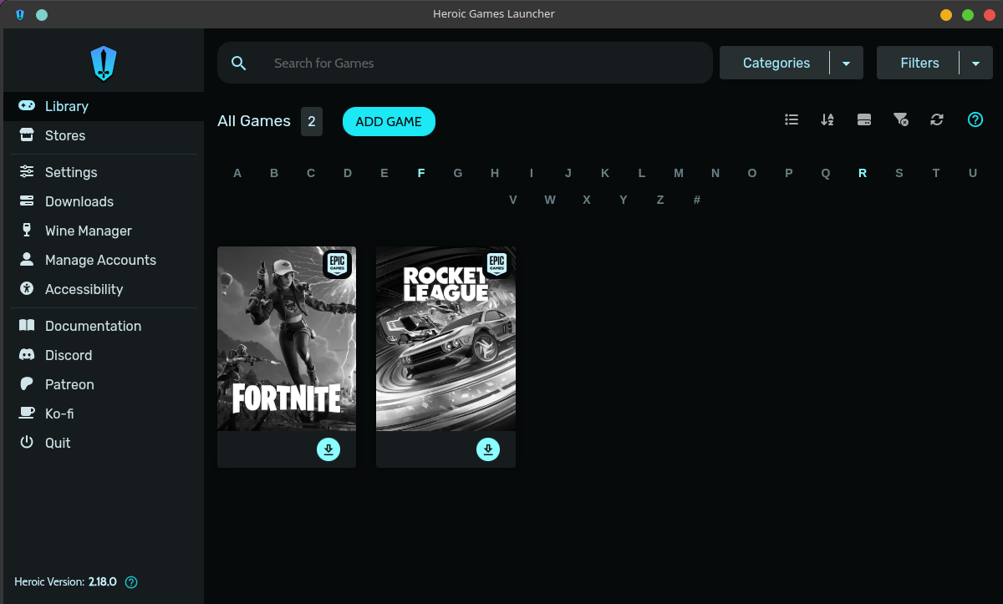1003x604 pixels.
Task: Open the Fortnite game cover
Action: point(287,338)
